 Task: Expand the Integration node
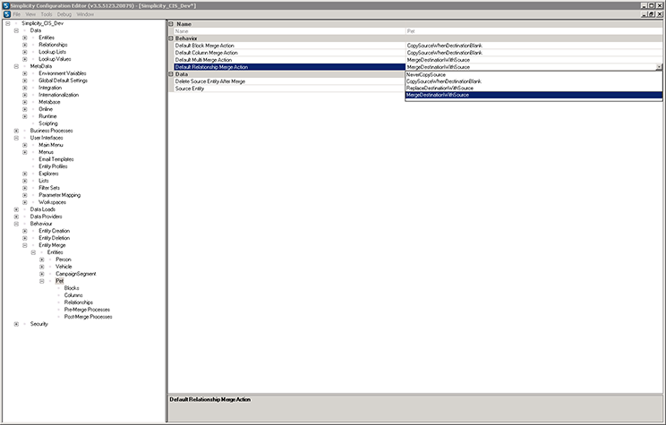point(25,88)
